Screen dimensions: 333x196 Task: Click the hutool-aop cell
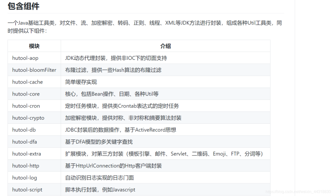coord(34,58)
